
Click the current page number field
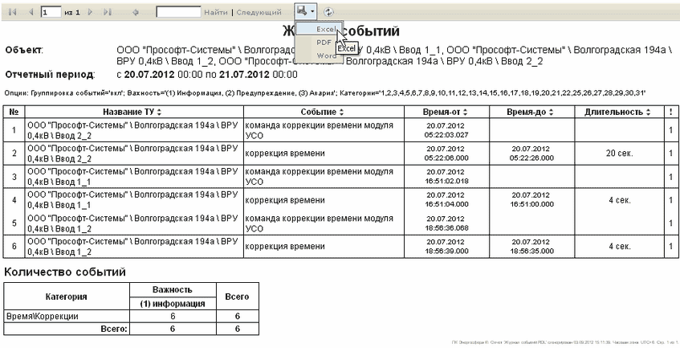pos(51,12)
